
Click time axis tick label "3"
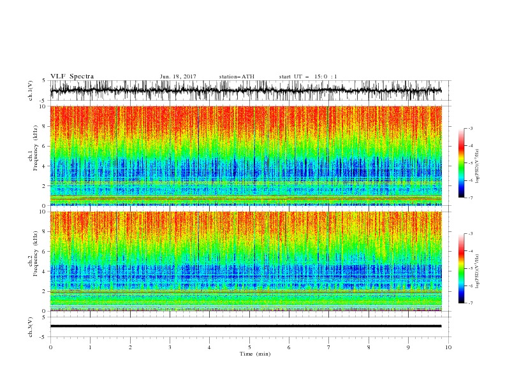(170, 347)
